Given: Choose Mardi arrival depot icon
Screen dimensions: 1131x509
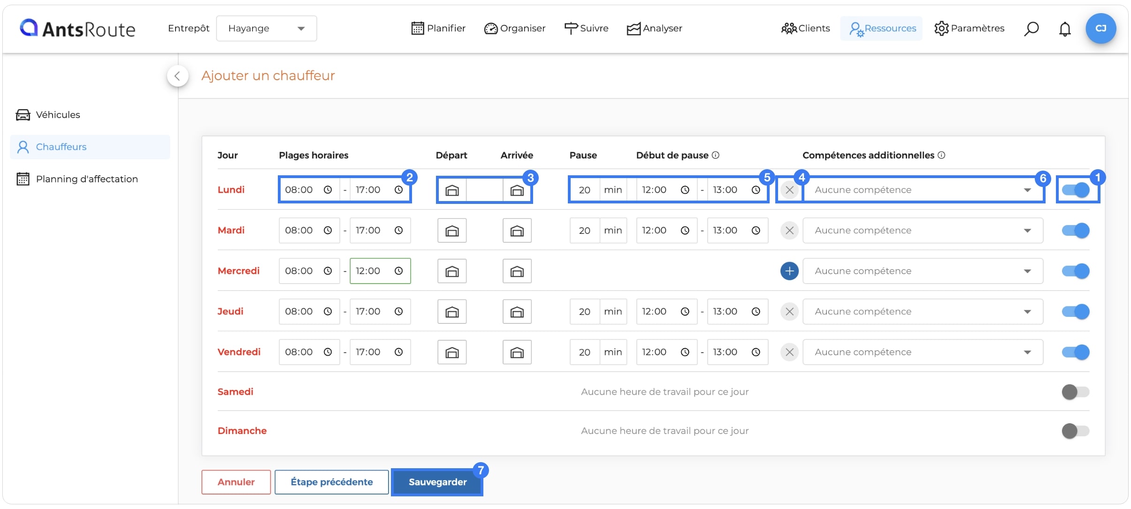Looking at the screenshot, I should (517, 231).
